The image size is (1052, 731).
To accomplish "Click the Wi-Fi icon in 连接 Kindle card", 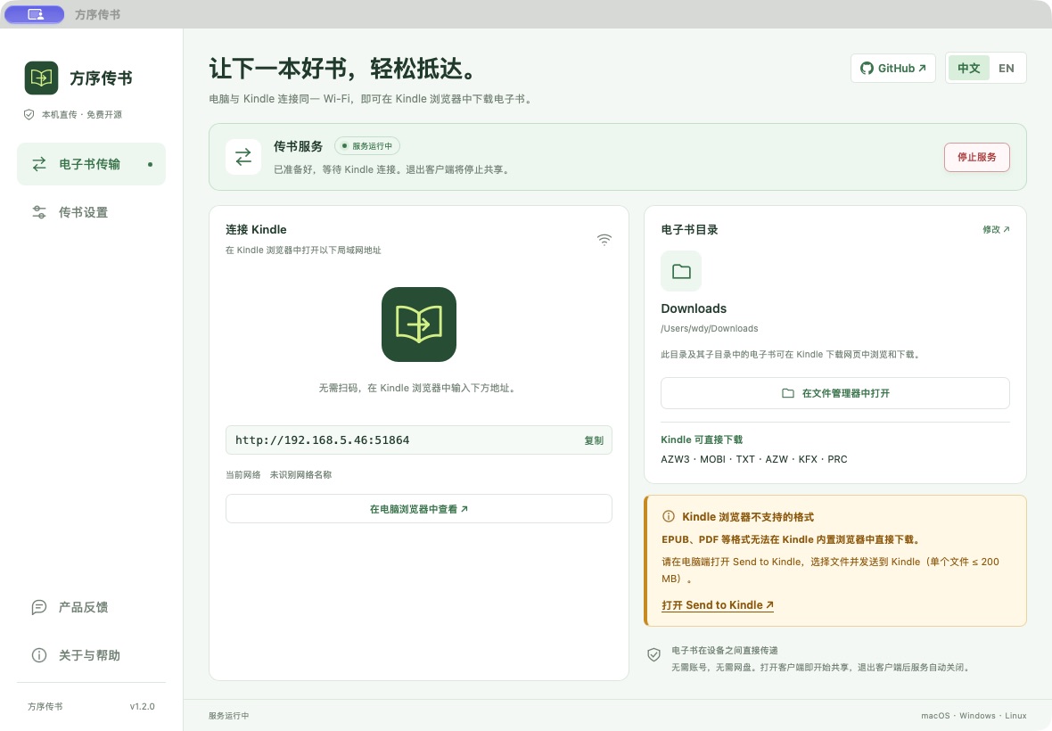I will click(604, 240).
